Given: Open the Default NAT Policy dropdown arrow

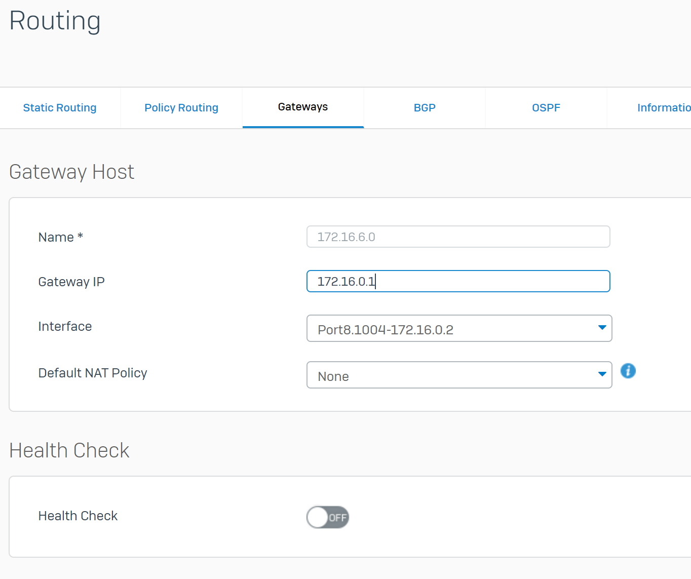Looking at the screenshot, I should click(602, 374).
